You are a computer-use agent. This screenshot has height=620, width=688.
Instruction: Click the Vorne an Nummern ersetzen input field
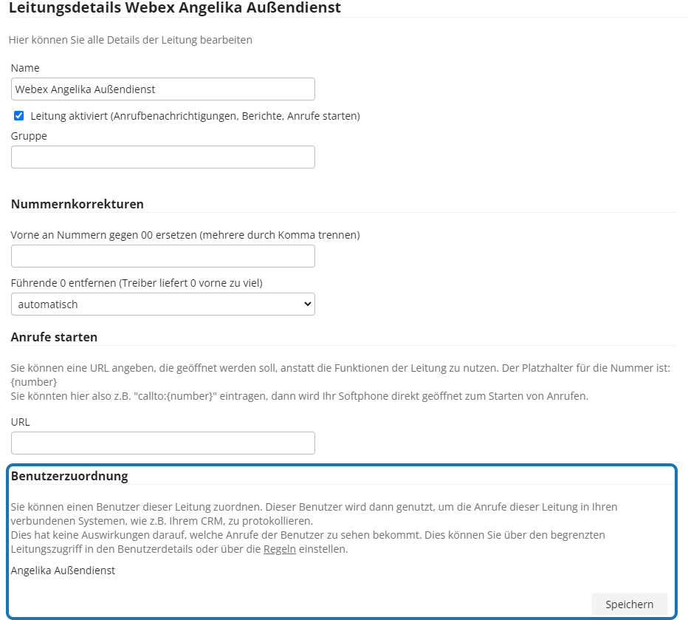(163, 256)
